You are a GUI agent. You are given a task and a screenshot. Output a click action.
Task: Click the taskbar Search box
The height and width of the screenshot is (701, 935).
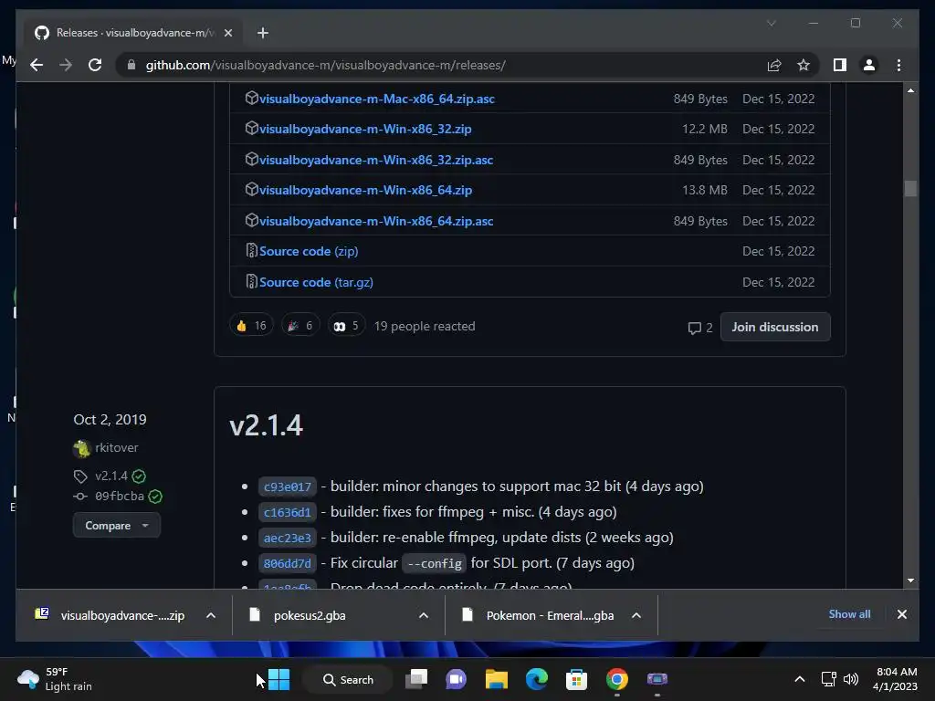click(x=348, y=679)
